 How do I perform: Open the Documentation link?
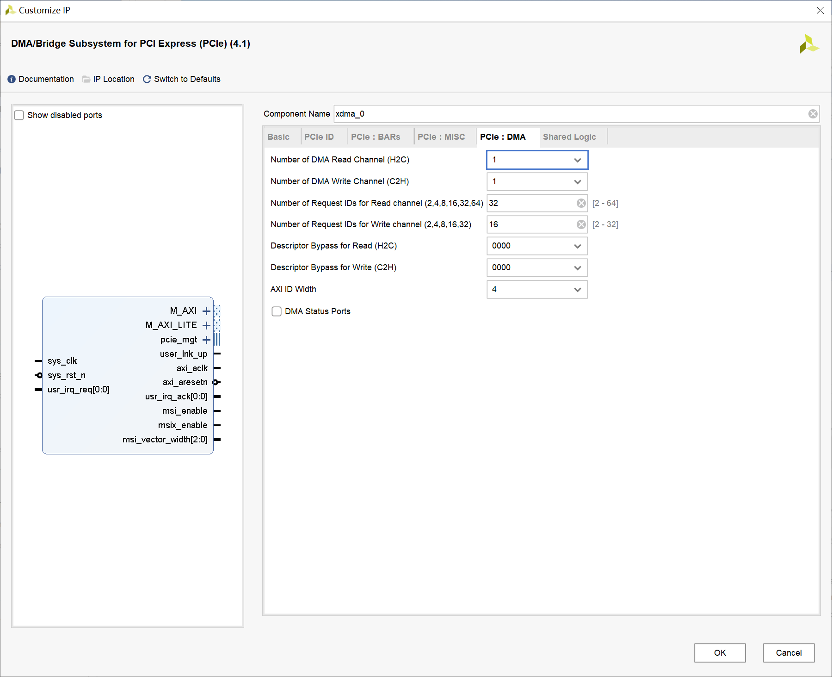click(x=46, y=79)
